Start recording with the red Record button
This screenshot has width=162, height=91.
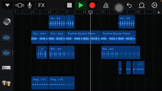pyautogui.click(x=92, y=5)
